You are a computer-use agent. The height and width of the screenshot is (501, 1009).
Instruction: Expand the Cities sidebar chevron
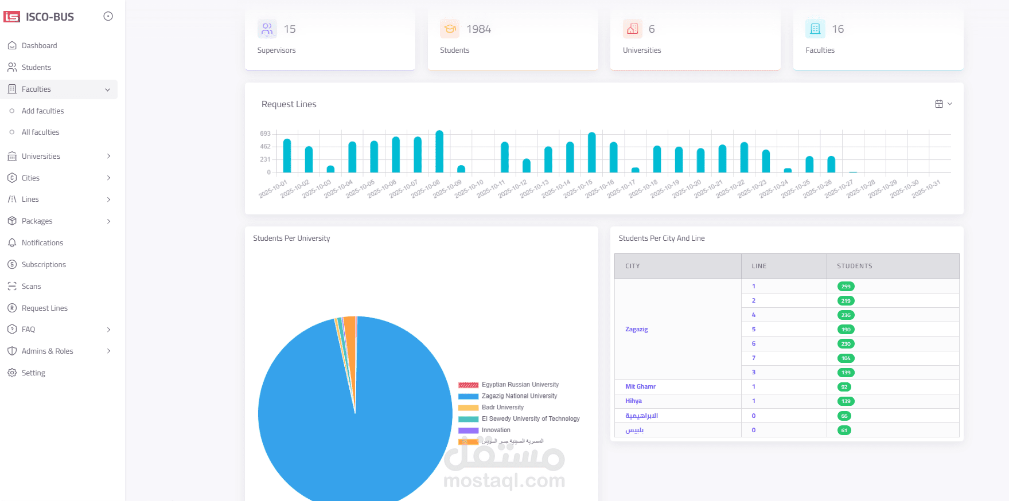(108, 178)
